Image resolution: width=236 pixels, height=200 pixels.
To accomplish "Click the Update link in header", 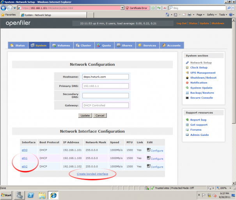I will click(204, 23).
